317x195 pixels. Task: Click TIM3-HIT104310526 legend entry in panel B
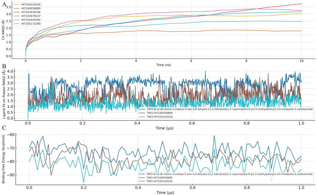point(156,117)
